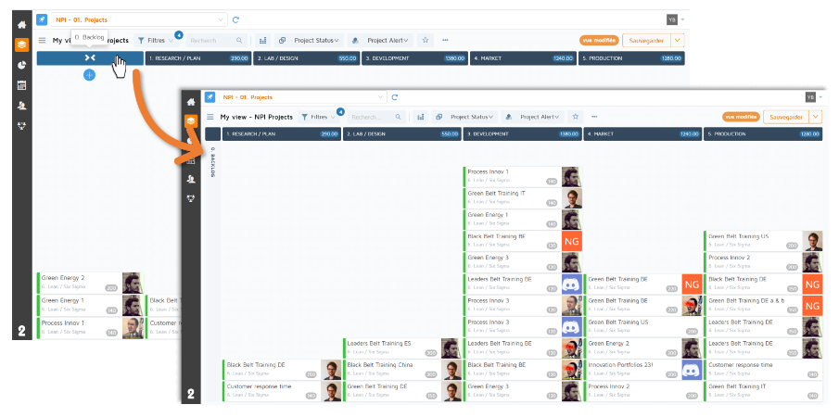The height and width of the screenshot is (417, 839).
Task: Open the pie chart icon in the back sidebar
Action: point(21,65)
